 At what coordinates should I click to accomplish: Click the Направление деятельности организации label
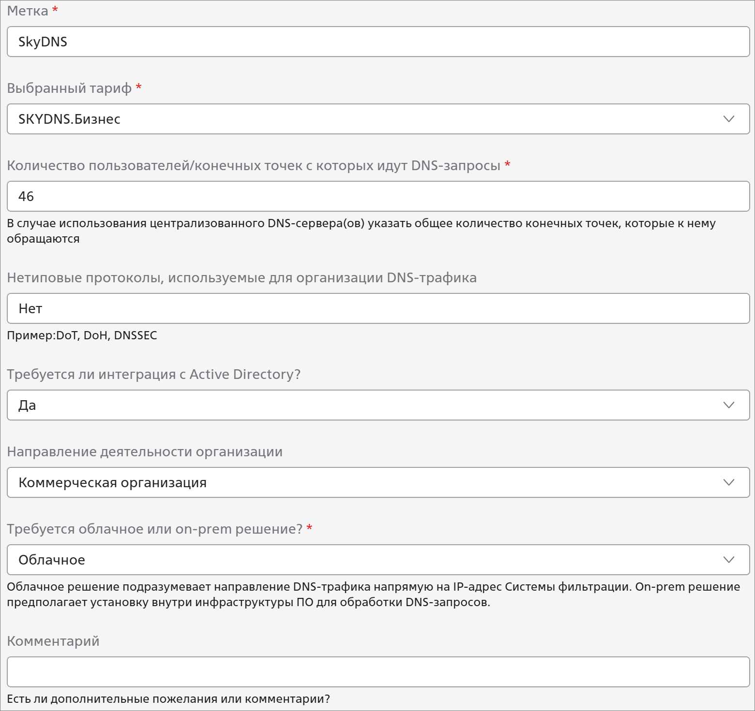tap(145, 452)
